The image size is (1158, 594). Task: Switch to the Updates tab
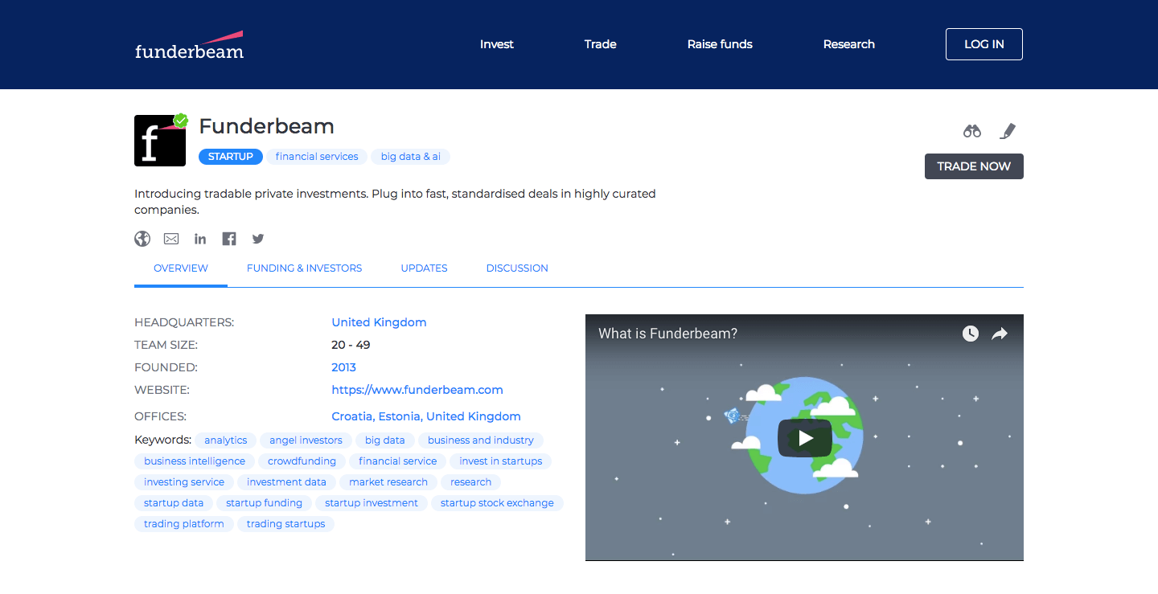(x=424, y=268)
